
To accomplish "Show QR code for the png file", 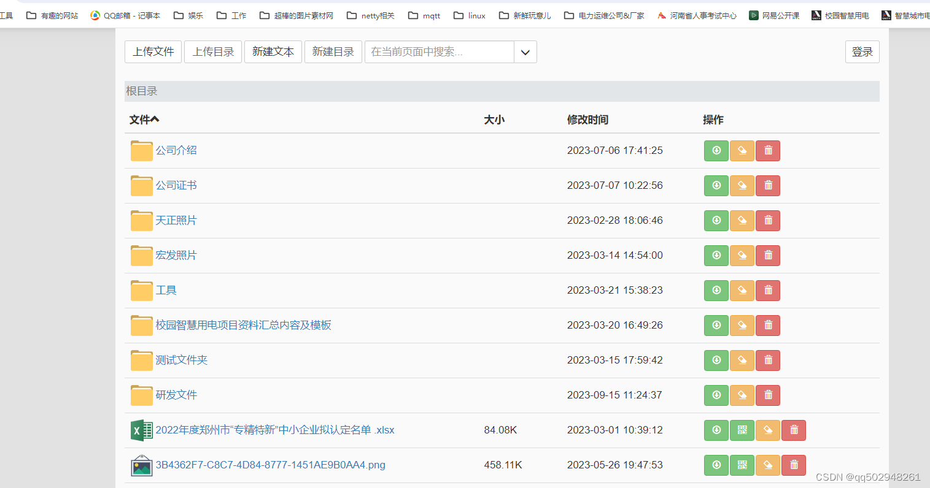I will click(x=742, y=465).
